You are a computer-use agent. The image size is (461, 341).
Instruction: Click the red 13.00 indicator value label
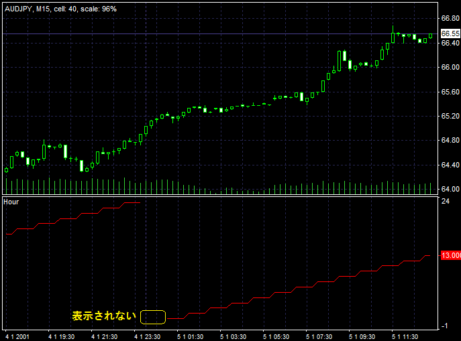451,255
